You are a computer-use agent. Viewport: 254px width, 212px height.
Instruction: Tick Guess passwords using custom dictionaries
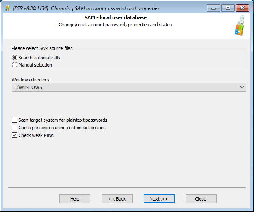(x=14, y=128)
